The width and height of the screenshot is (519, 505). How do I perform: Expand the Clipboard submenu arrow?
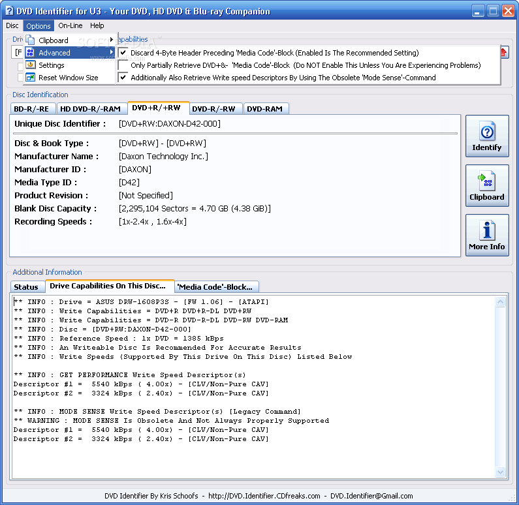point(112,40)
